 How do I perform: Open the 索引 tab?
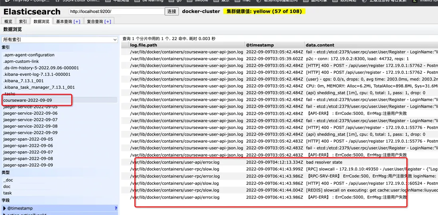(x=23, y=22)
